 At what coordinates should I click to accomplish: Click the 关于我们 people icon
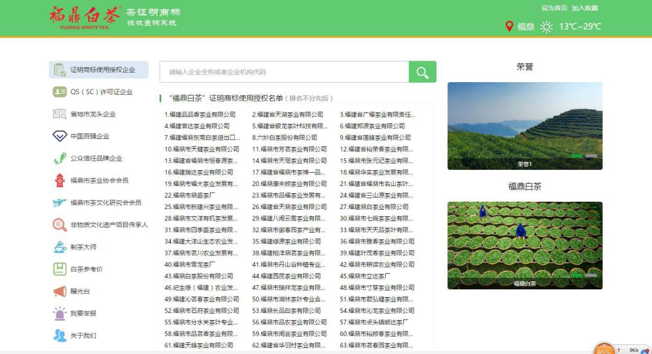click(x=59, y=335)
